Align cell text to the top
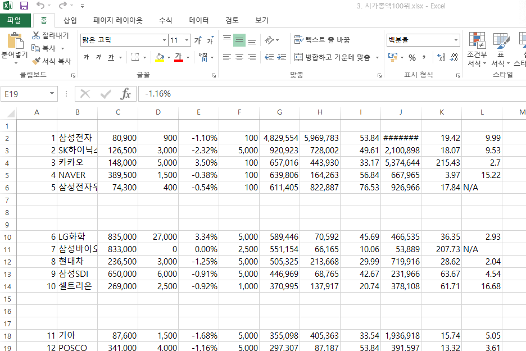Image resolution: width=526 pixels, height=351 pixels. (227, 40)
